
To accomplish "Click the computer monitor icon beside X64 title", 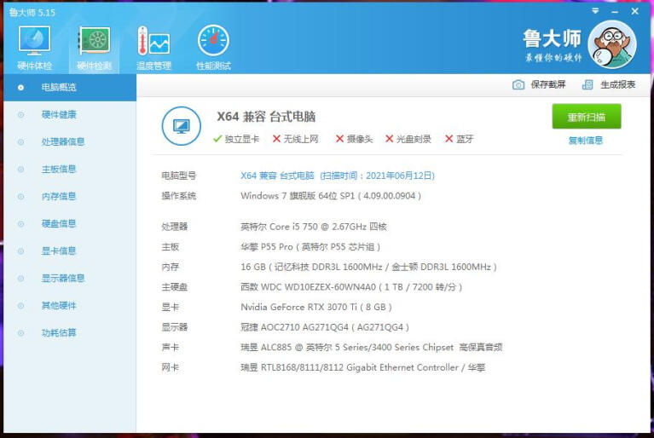I will [x=181, y=126].
